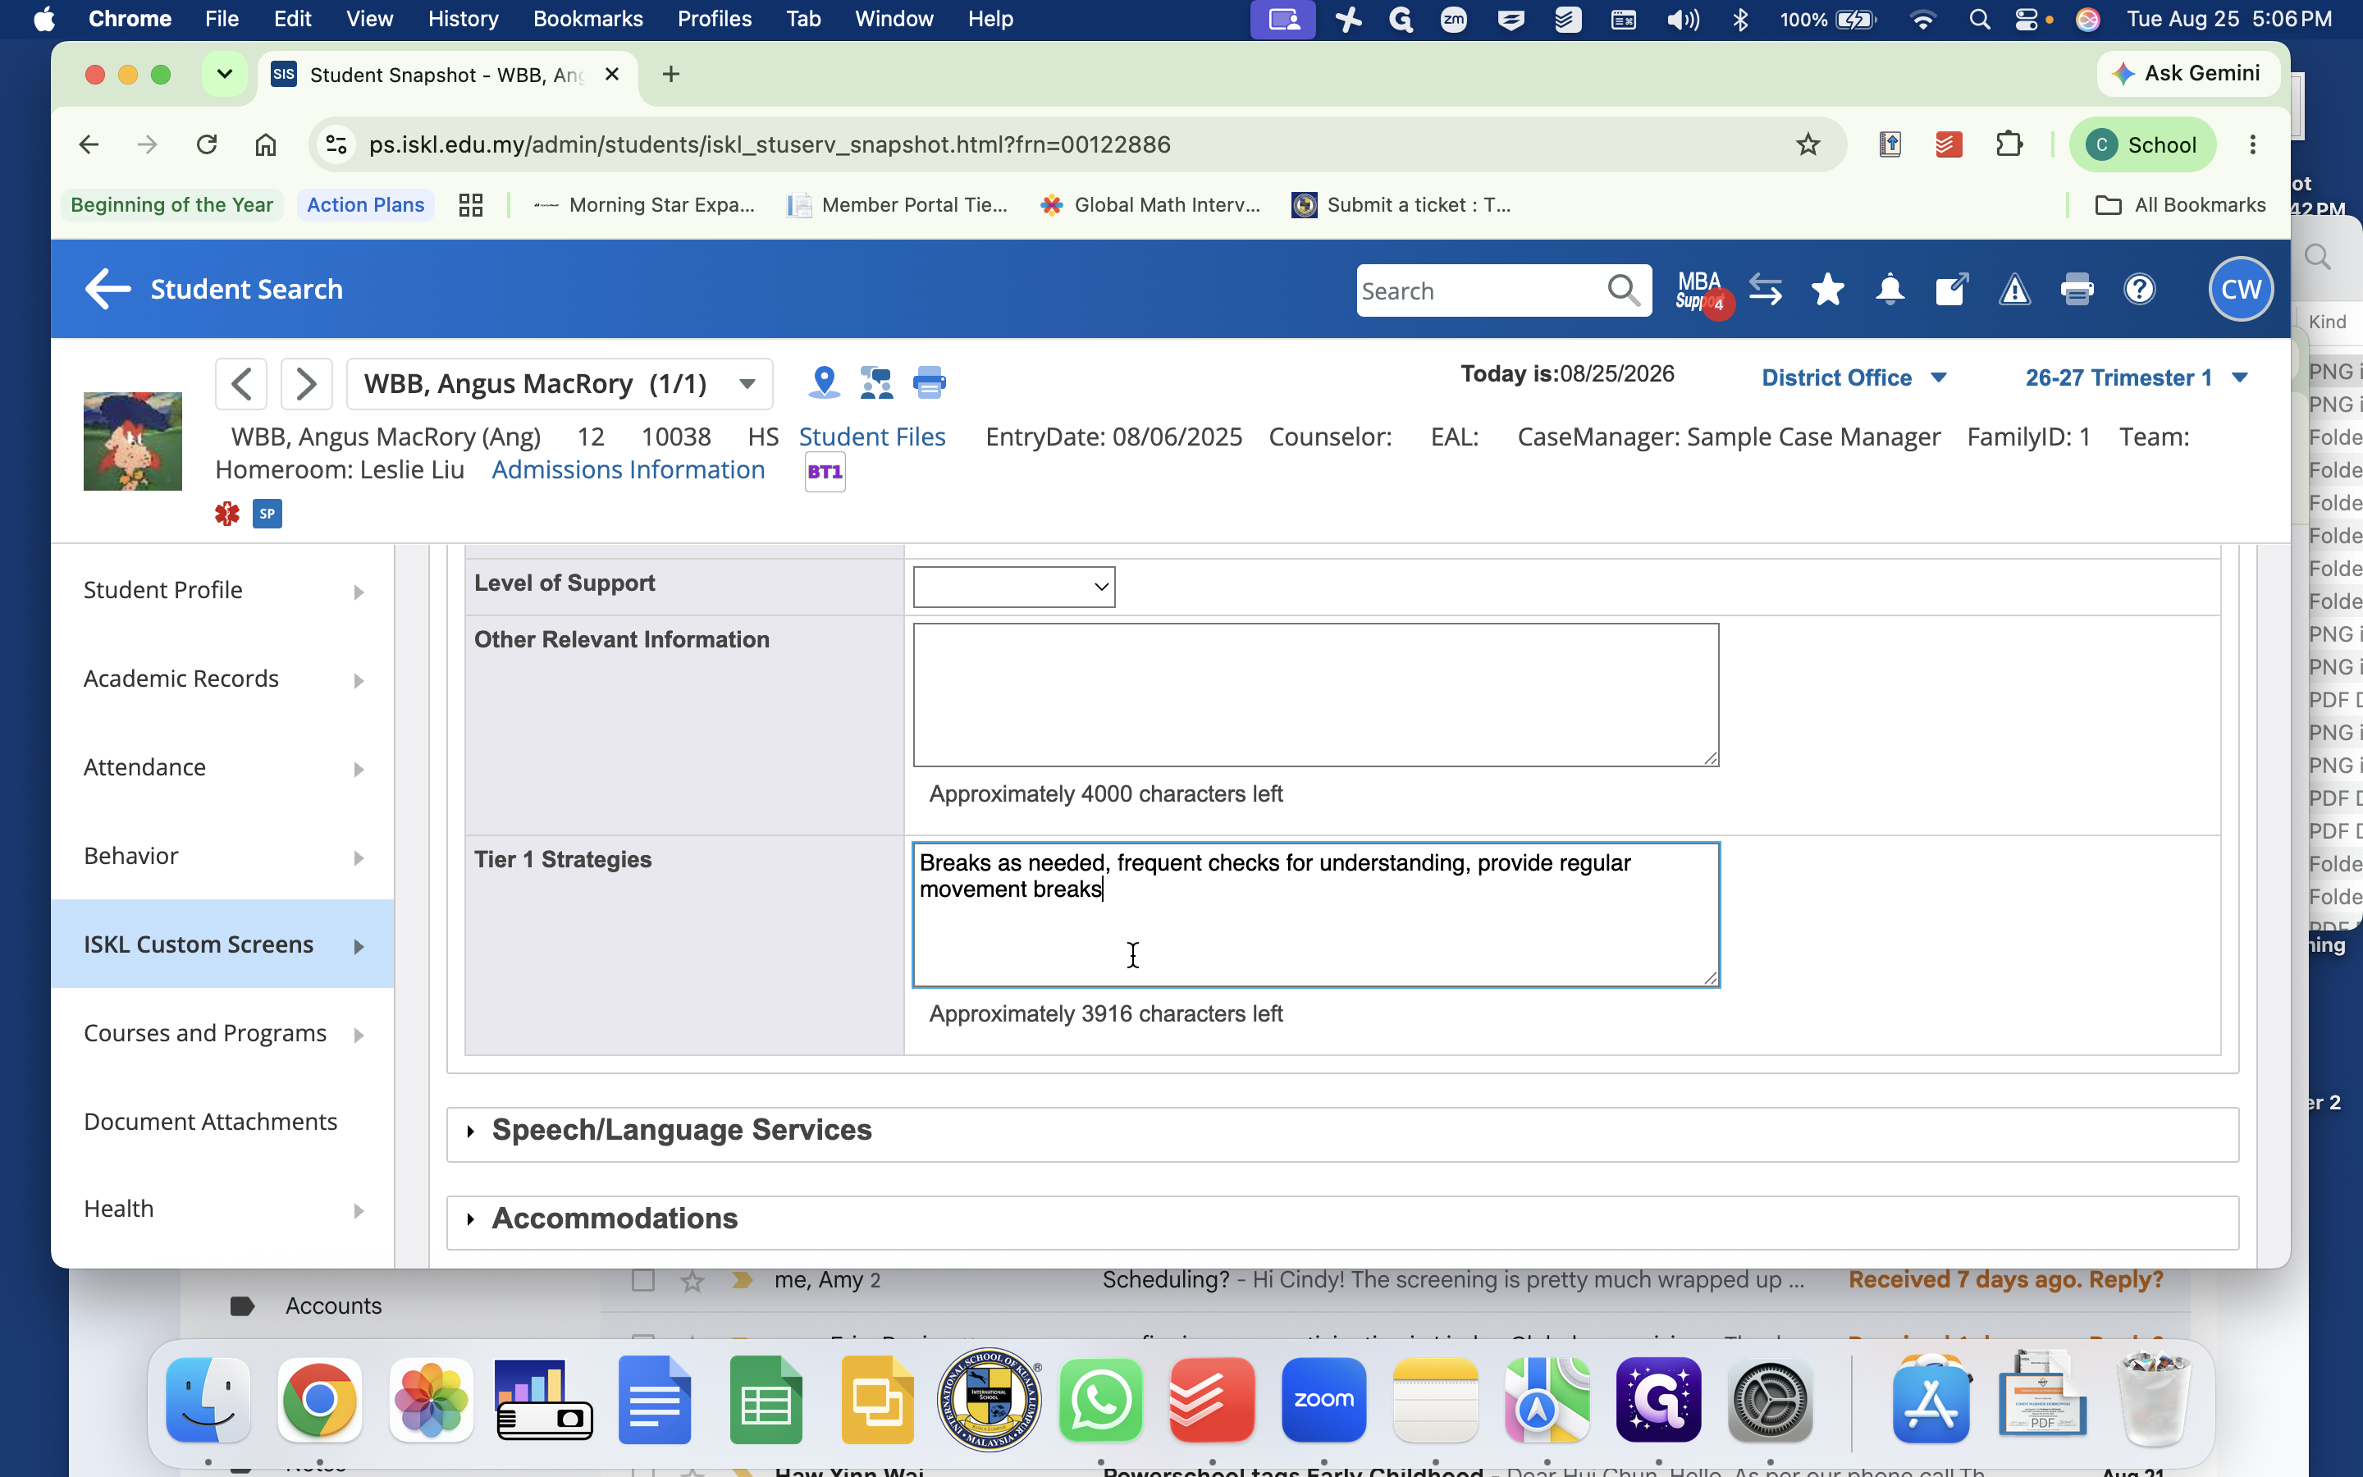Click the external link icon in header

pos(1951,289)
